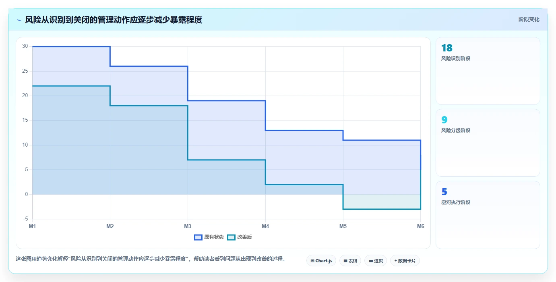Click the 30 y-axis label
This screenshot has width=556, height=282.
[x=25, y=46]
